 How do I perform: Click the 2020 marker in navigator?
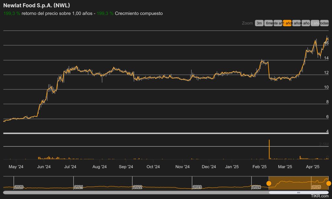[x=19, y=187]
